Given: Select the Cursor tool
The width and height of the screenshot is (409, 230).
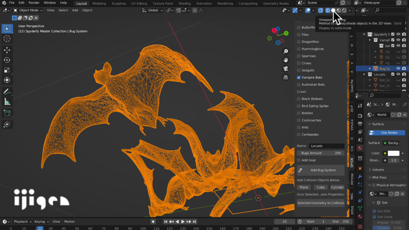Looking at the screenshot, I should pyautogui.click(x=7, y=39).
